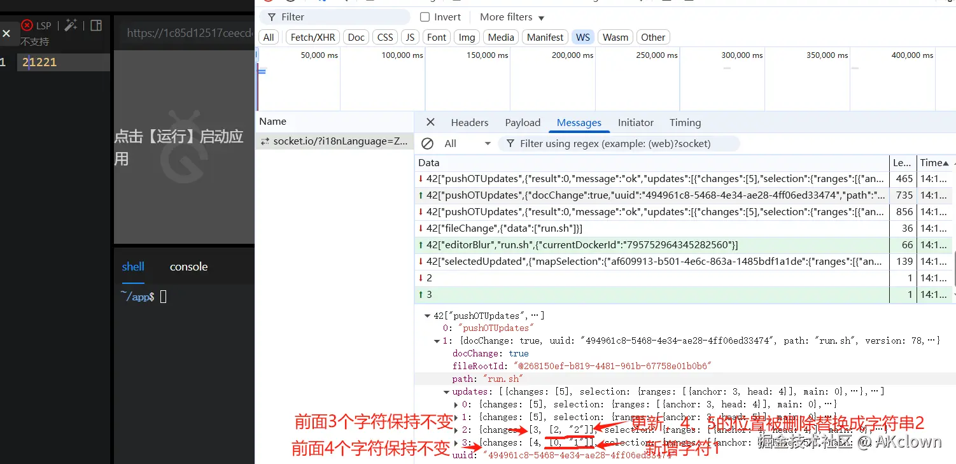
Task: Click the Data column header
Action: [652, 163]
